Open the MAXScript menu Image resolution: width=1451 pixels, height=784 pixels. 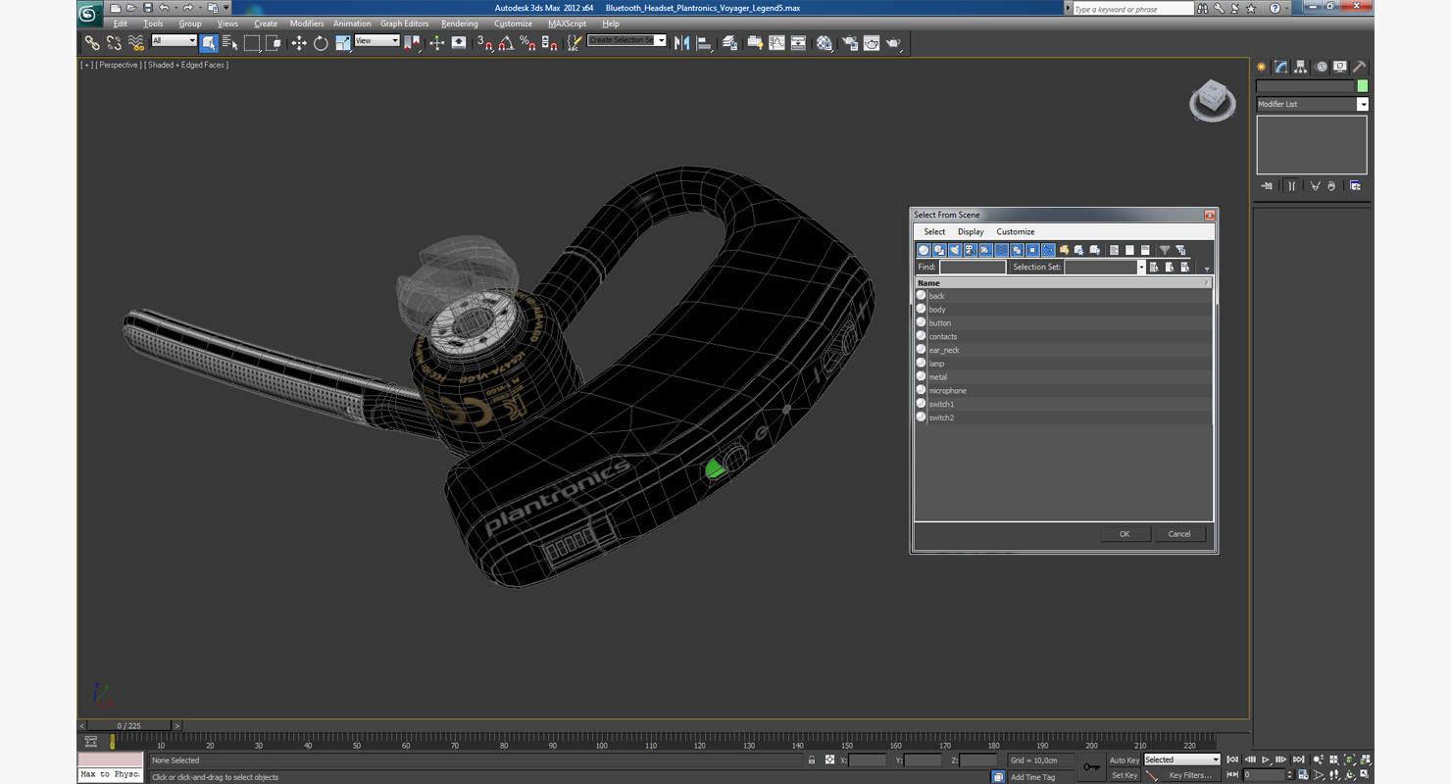click(x=567, y=24)
